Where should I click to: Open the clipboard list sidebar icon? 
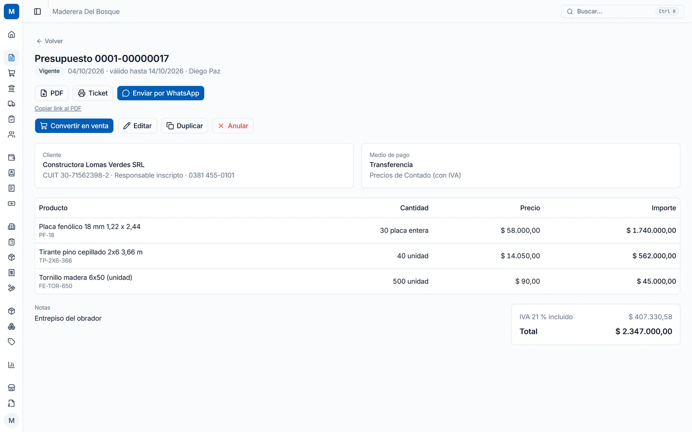click(x=12, y=242)
